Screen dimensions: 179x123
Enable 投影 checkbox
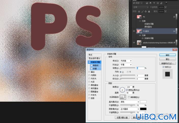(x=89, y=98)
